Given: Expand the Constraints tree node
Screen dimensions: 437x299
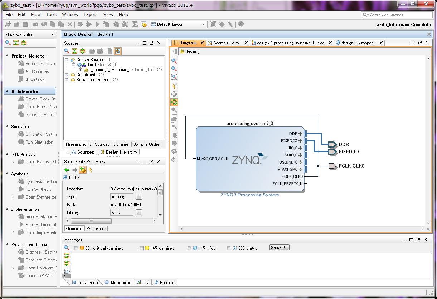Looking at the screenshot, I should [x=67, y=75].
